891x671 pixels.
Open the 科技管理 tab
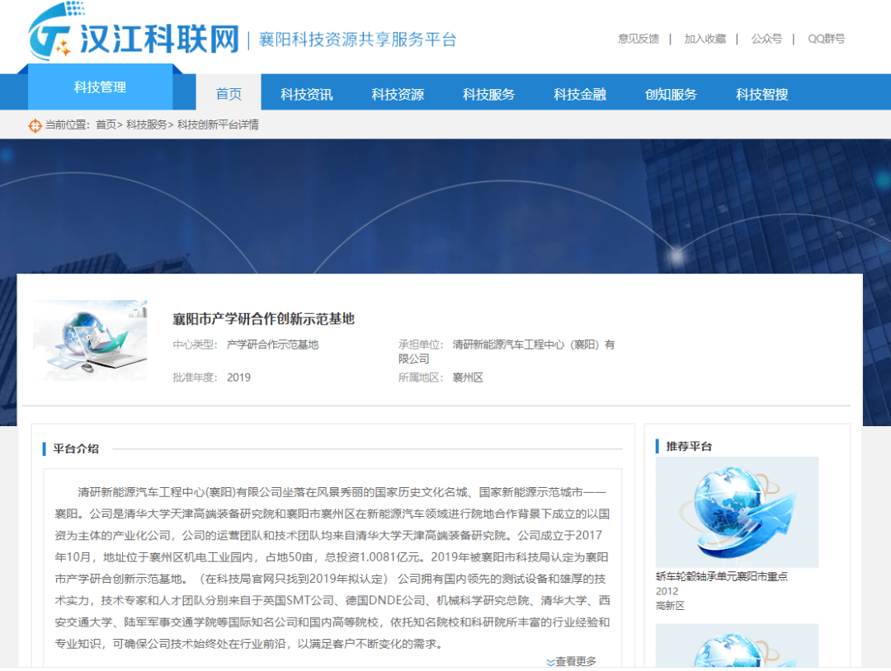point(100,87)
